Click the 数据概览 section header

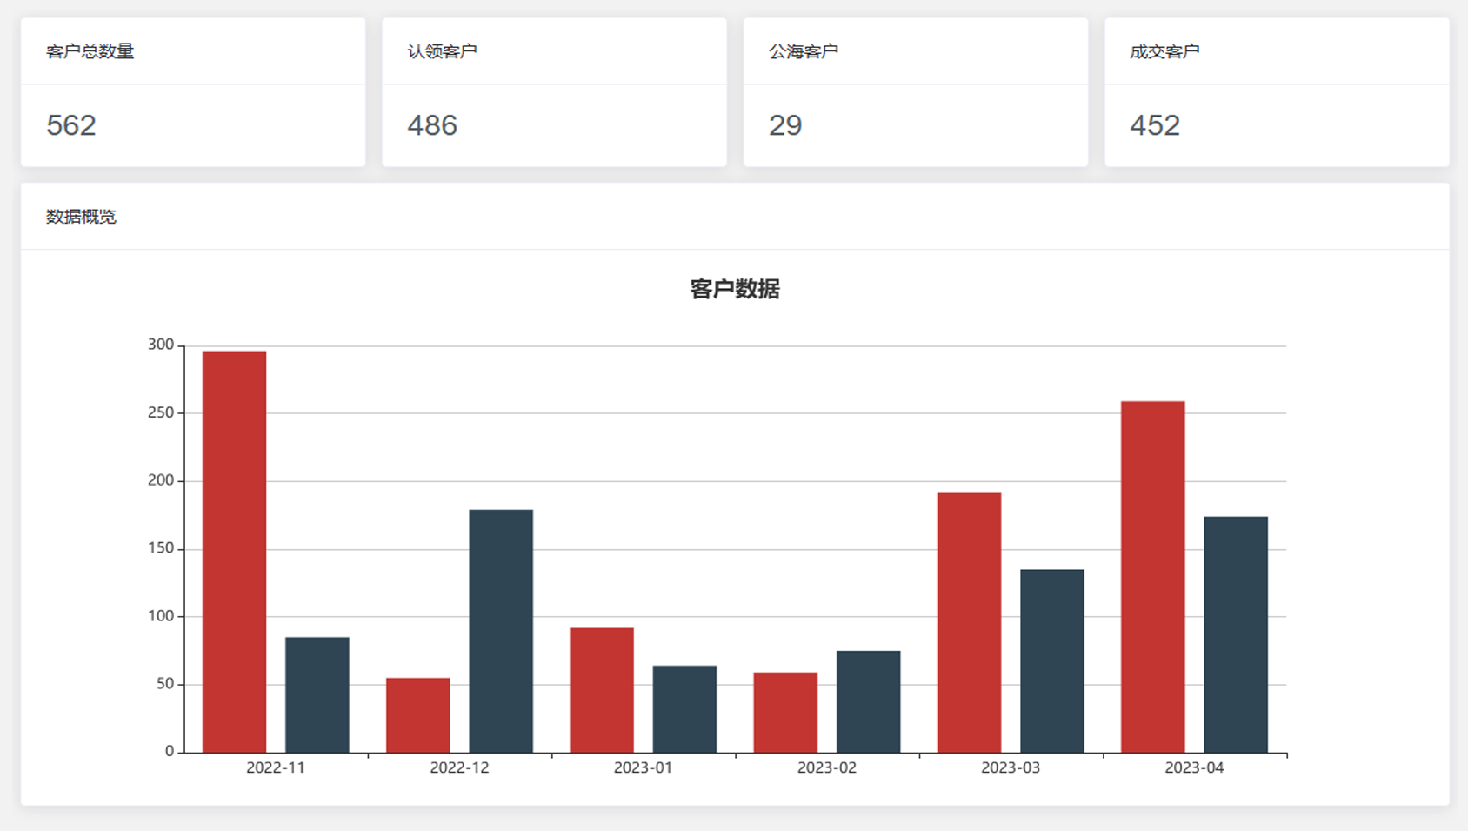pos(81,217)
